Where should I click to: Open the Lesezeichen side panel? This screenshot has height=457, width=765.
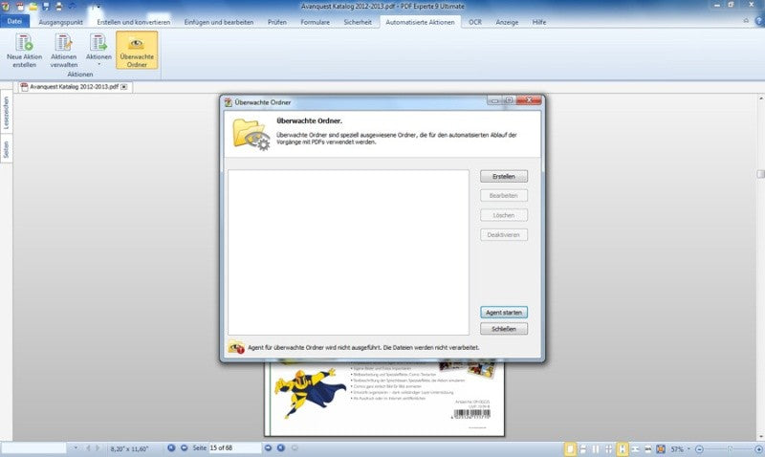6,113
